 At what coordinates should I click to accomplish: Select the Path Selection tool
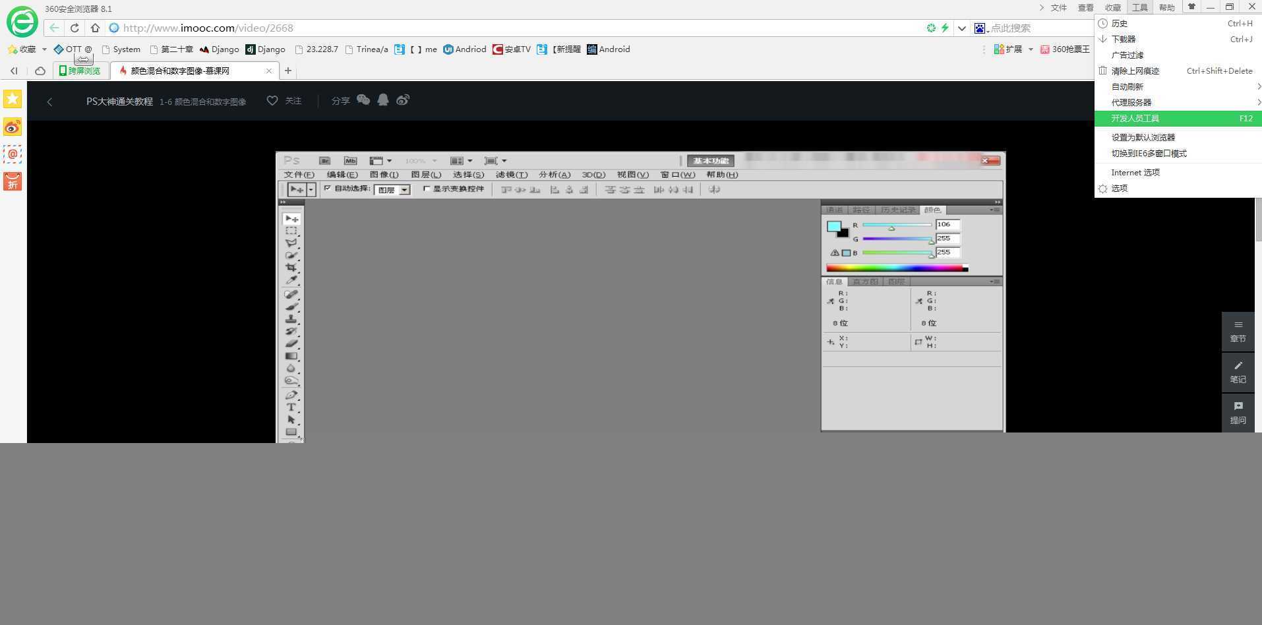point(291,419)
